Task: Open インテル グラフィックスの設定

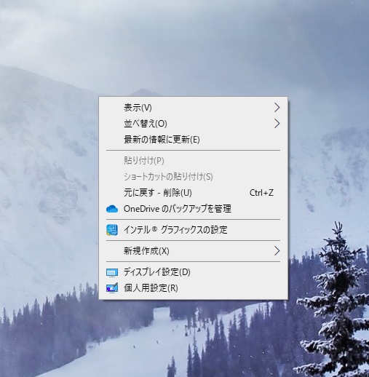Action: (x=194, y=230)
